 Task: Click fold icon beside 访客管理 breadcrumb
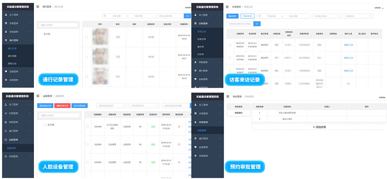click(x=227, y=7)
